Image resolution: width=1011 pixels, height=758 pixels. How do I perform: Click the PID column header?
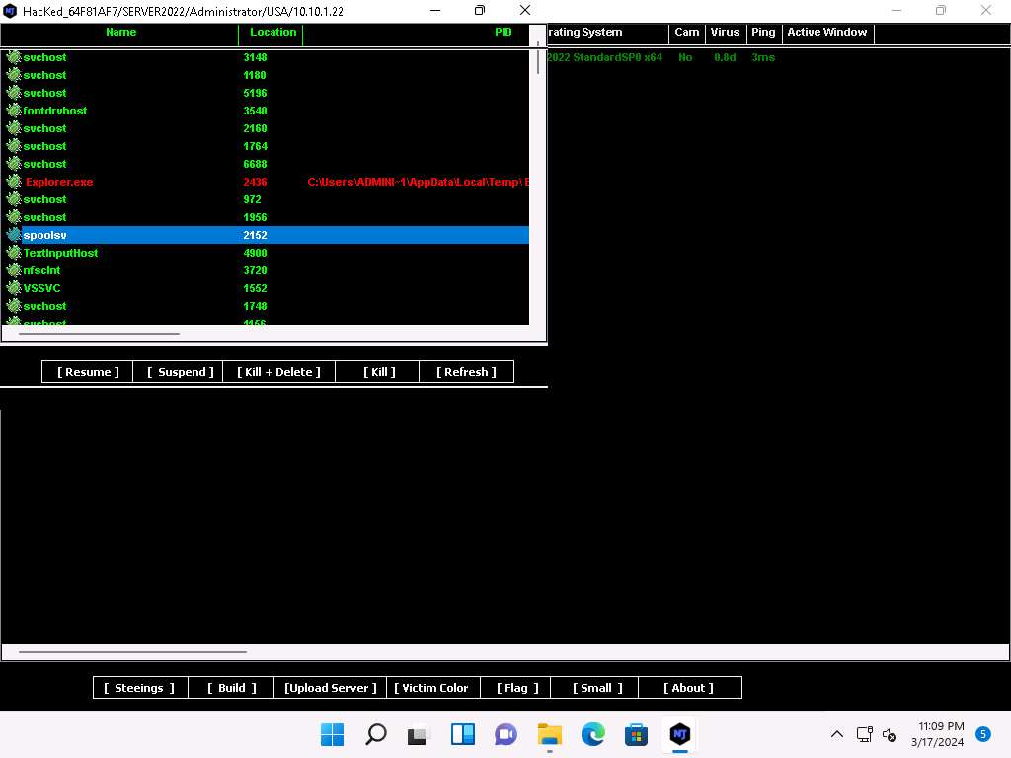click(x=503, y=33)
